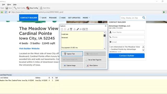Click the Save toolbar button
Image resolution: width=167 pixels, height=94 pixels.
9,8
